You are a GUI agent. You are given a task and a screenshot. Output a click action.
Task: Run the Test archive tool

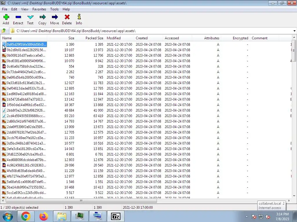tap(30, 17)
